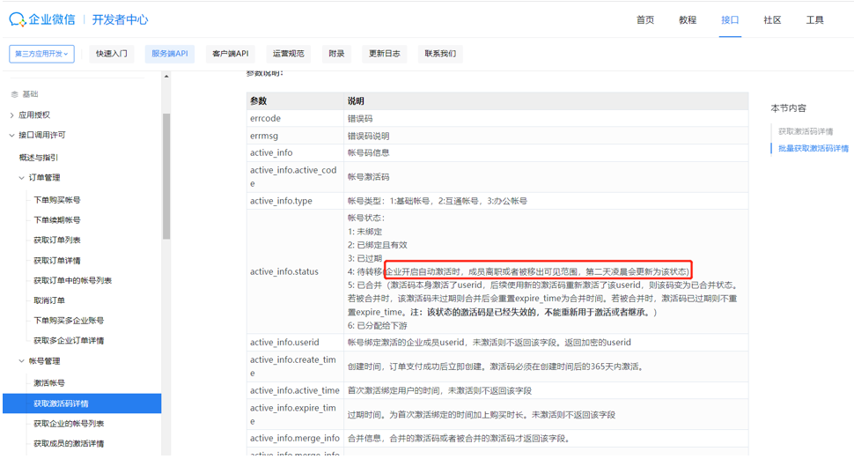Screen dimensions: 854x459
Task: Click the 快速入门 button
Action: pos(112,54)
